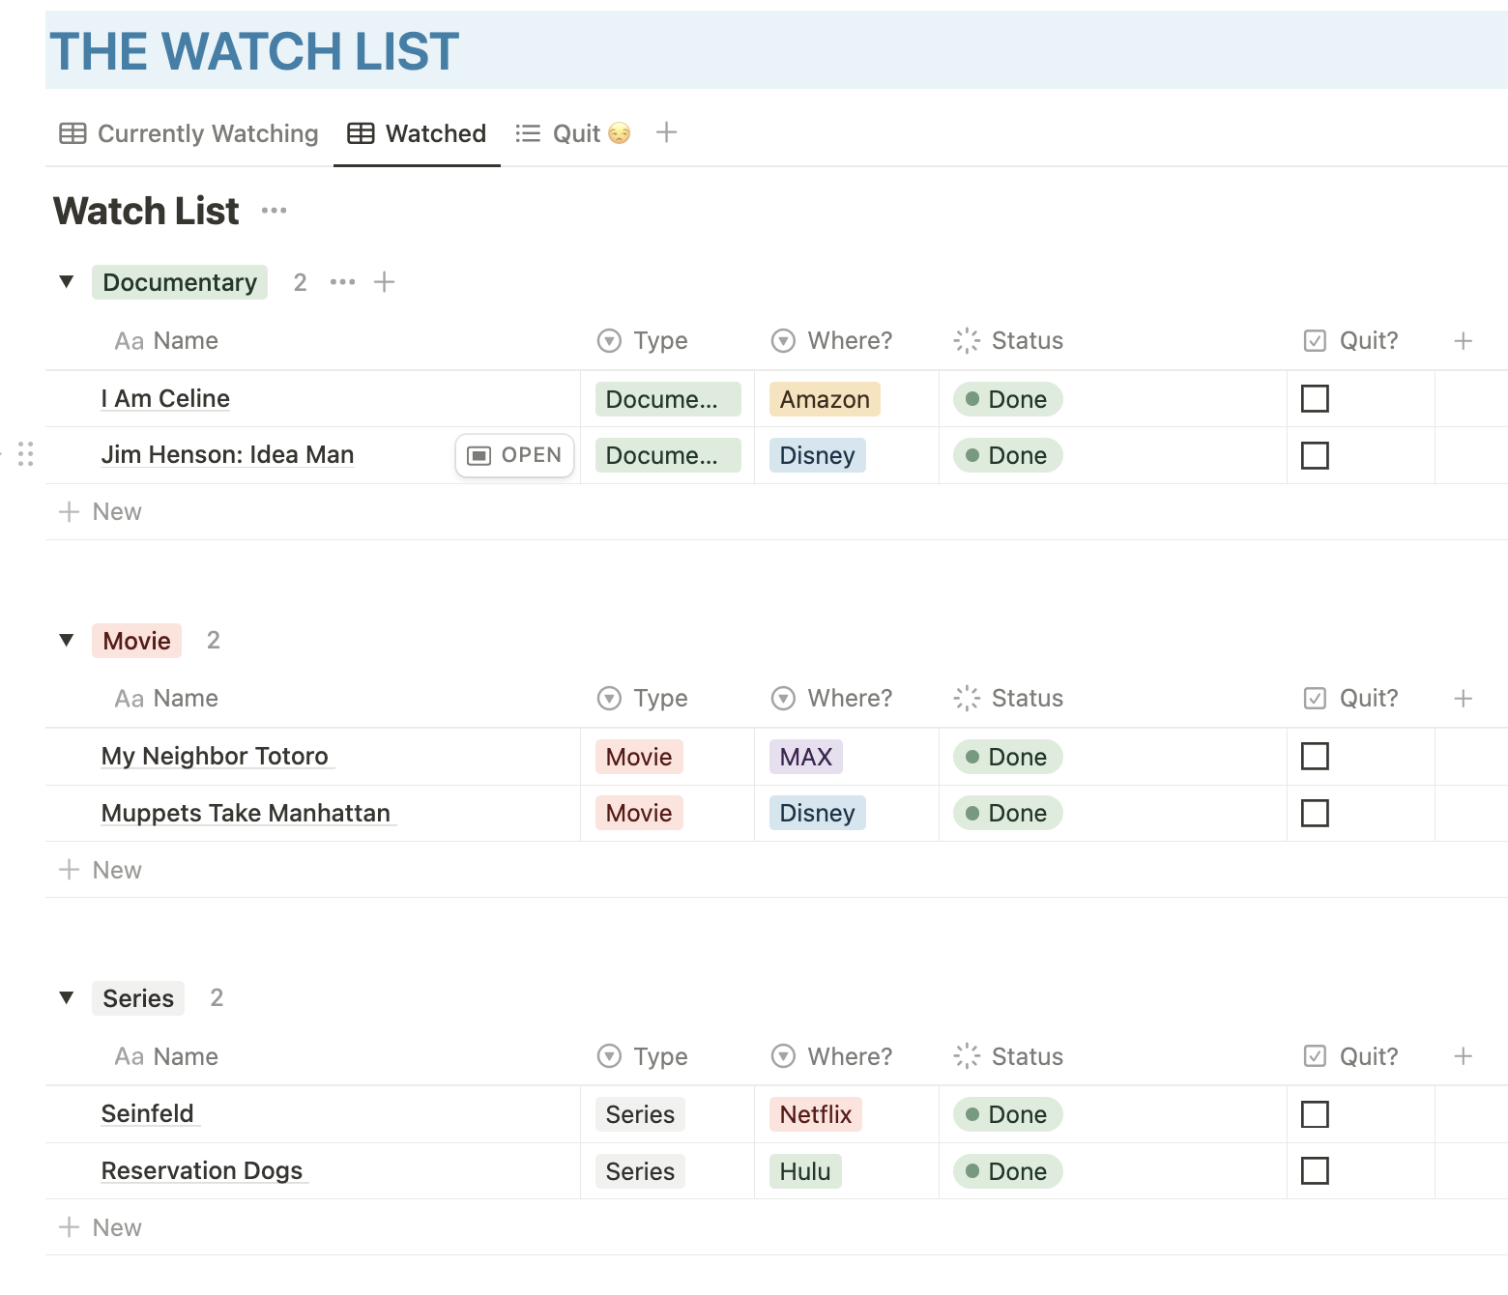Add a new database view with plus icon
Screen dimensions: 1508x1295
[x=666, y=132]
